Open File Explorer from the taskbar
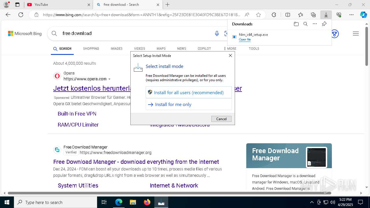The width and height of the screenshot is (370, 208). pyautogui.click(x=133, y=202)
